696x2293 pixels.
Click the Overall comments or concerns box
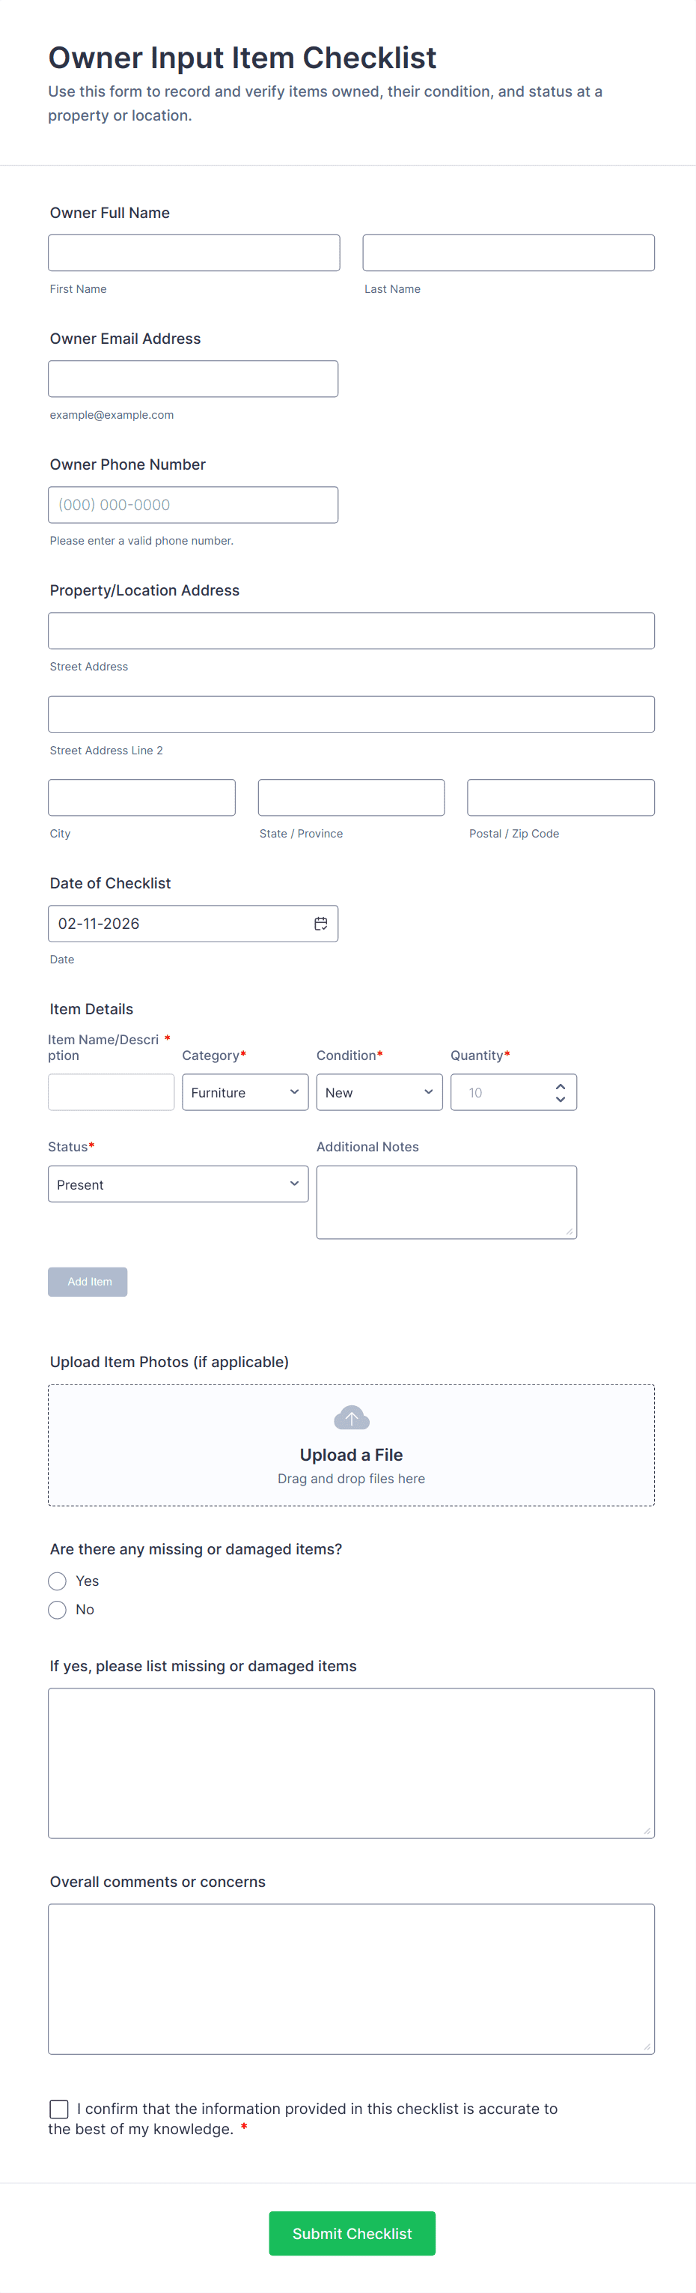click(351, 1978)
